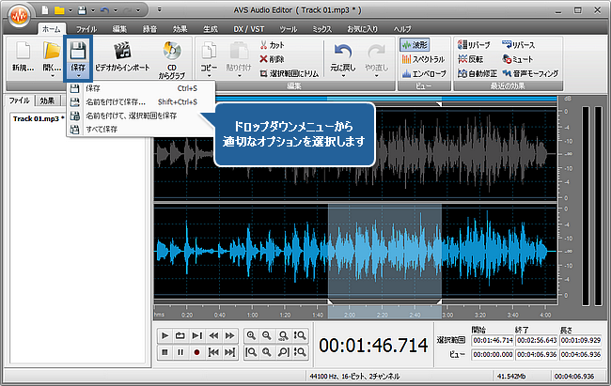Screen dimensions: 611x386
Task: Expand the Undo (元に戻し) dropdown arrow
Action: 343,76
